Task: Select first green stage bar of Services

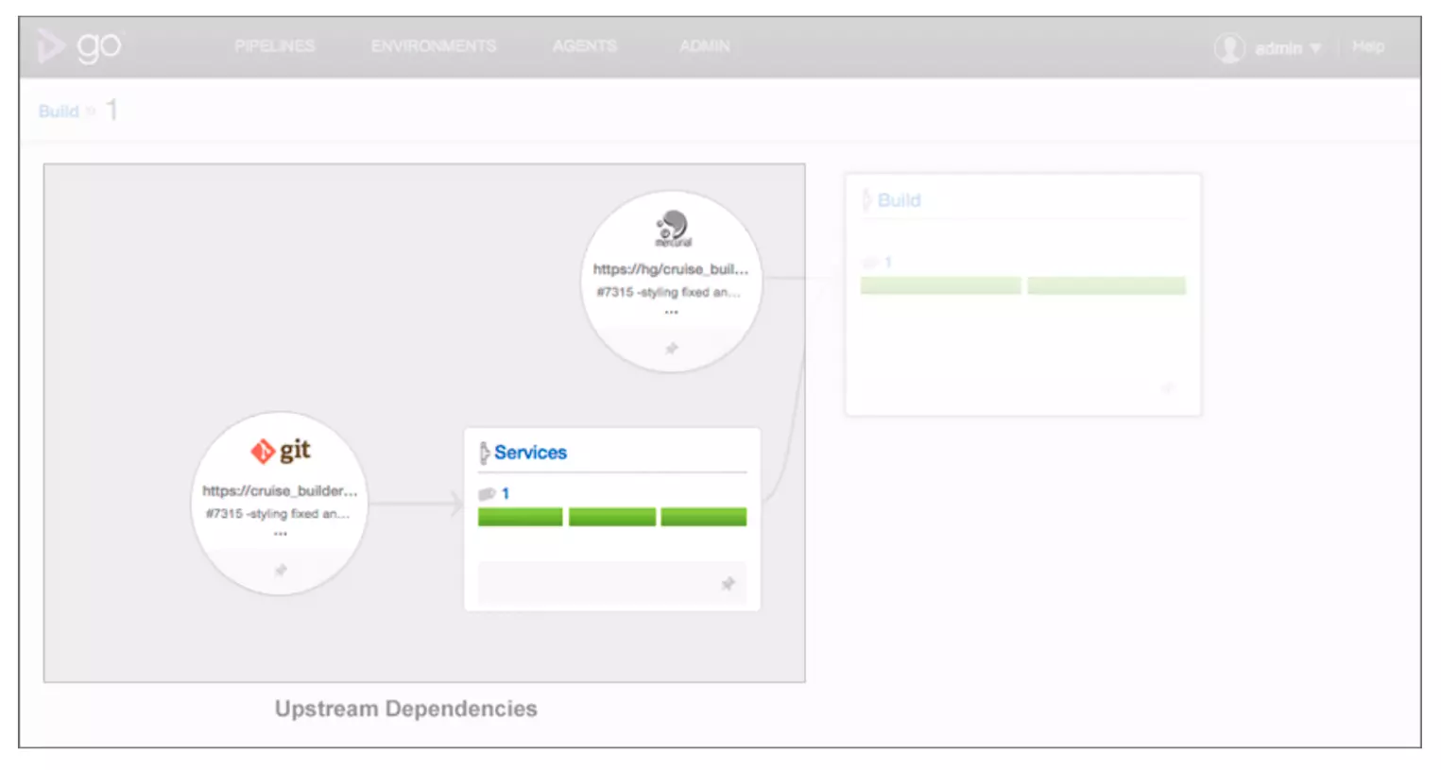Action: 520,517
